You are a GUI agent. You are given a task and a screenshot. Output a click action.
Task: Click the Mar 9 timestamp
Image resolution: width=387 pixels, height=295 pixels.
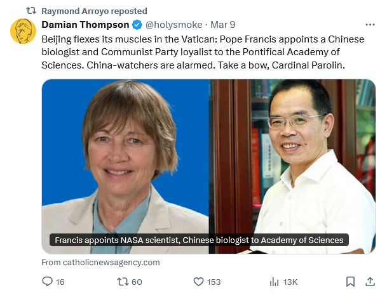pyautogui.click(x=223, y=25)
